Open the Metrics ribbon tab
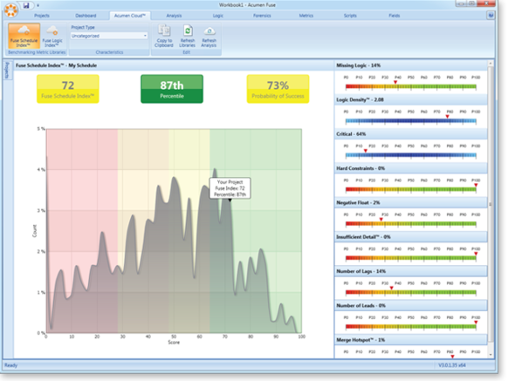This screenshot has height=381, width=508. [306, 16]
